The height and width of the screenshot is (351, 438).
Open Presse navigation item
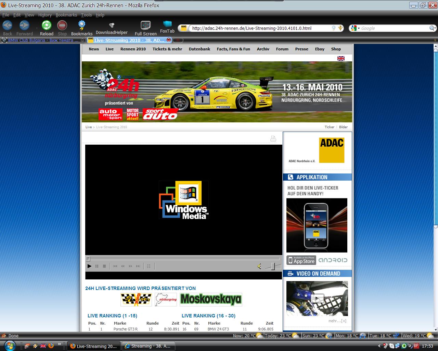point(302,49)
